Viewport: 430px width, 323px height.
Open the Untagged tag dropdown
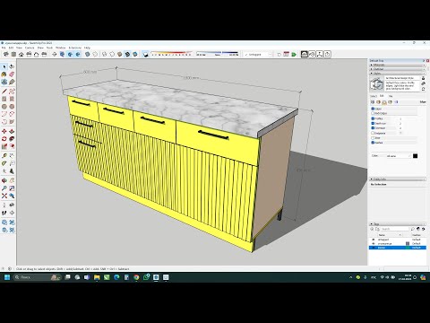[x=258, y=55]
